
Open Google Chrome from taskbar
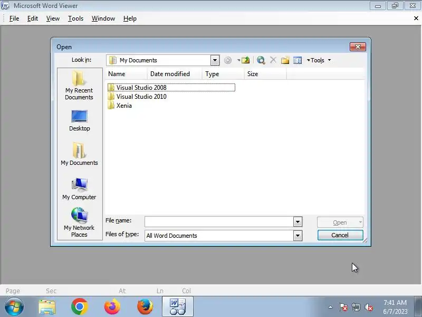[x=80, y=307]
